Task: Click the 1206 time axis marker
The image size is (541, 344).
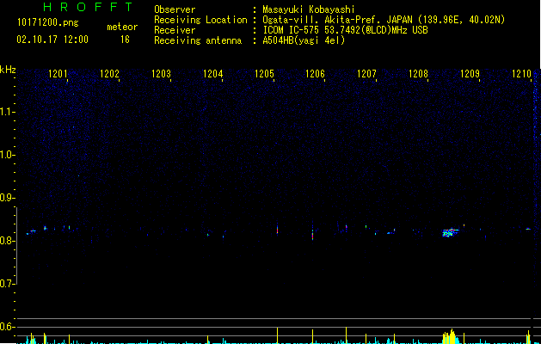Action: 316,74
